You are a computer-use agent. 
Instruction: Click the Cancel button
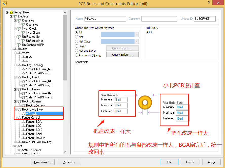click(x=190, y=162)
